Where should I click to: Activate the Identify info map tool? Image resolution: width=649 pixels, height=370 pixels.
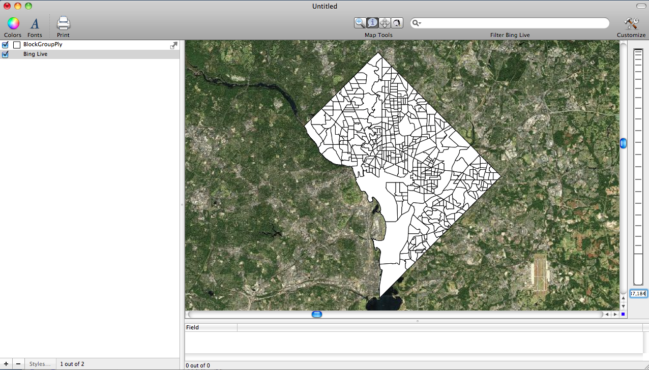372,22
